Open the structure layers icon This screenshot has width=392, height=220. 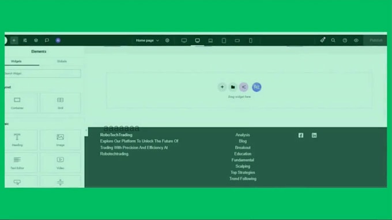pyautogui.click(x=36, y=40)
